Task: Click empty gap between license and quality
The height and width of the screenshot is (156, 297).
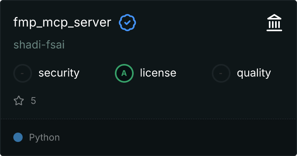Action: click(194, 73)
